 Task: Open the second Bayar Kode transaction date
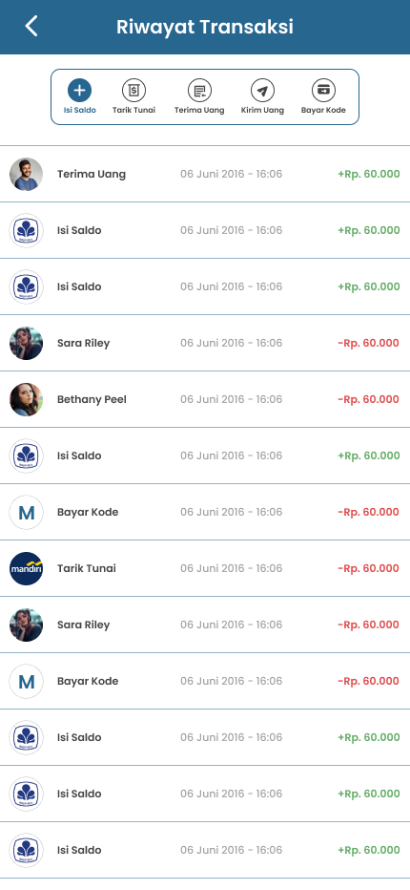(231, 681)
